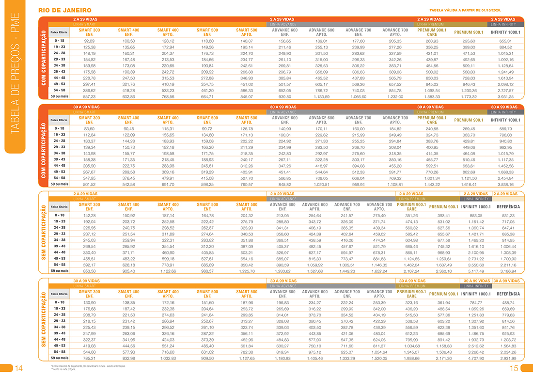Select the price cell 187,14
533x377 pixels.
tap(168, 216)
